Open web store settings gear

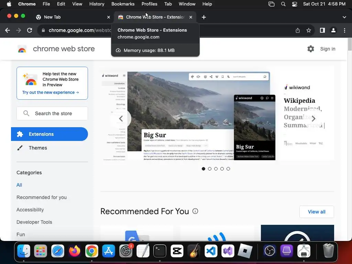311,49
